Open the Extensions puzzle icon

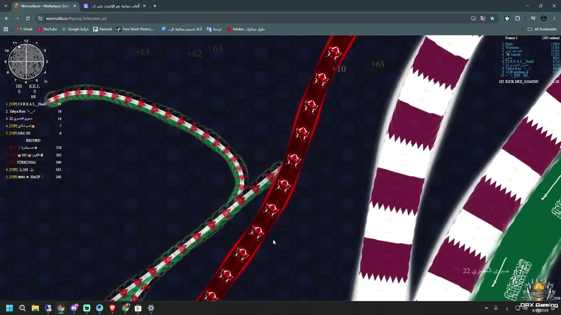point(518,18)
